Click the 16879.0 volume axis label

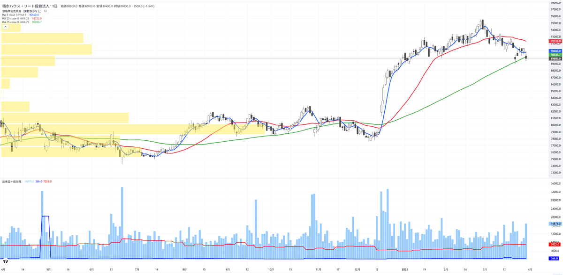(555, 224)
